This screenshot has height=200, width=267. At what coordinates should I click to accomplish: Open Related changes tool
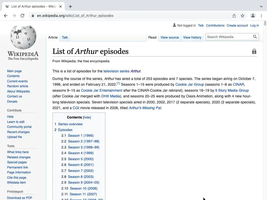tap(19, 157)
